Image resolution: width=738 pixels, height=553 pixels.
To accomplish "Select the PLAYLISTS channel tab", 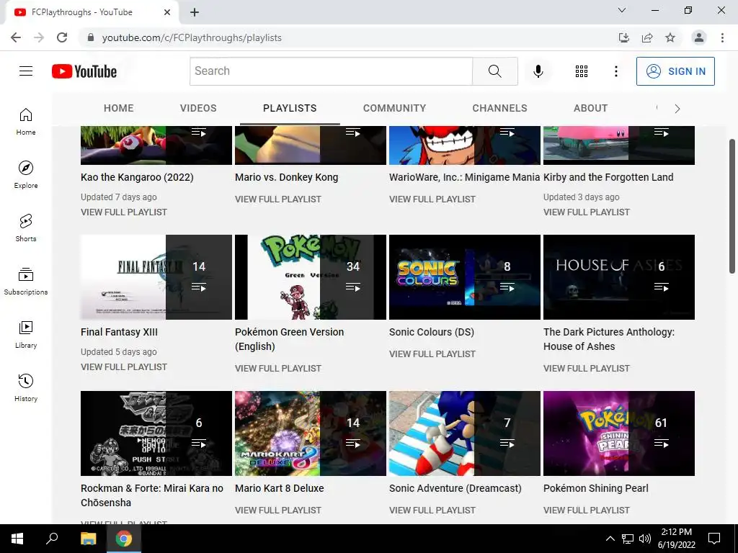I will [x=290, y=108].
